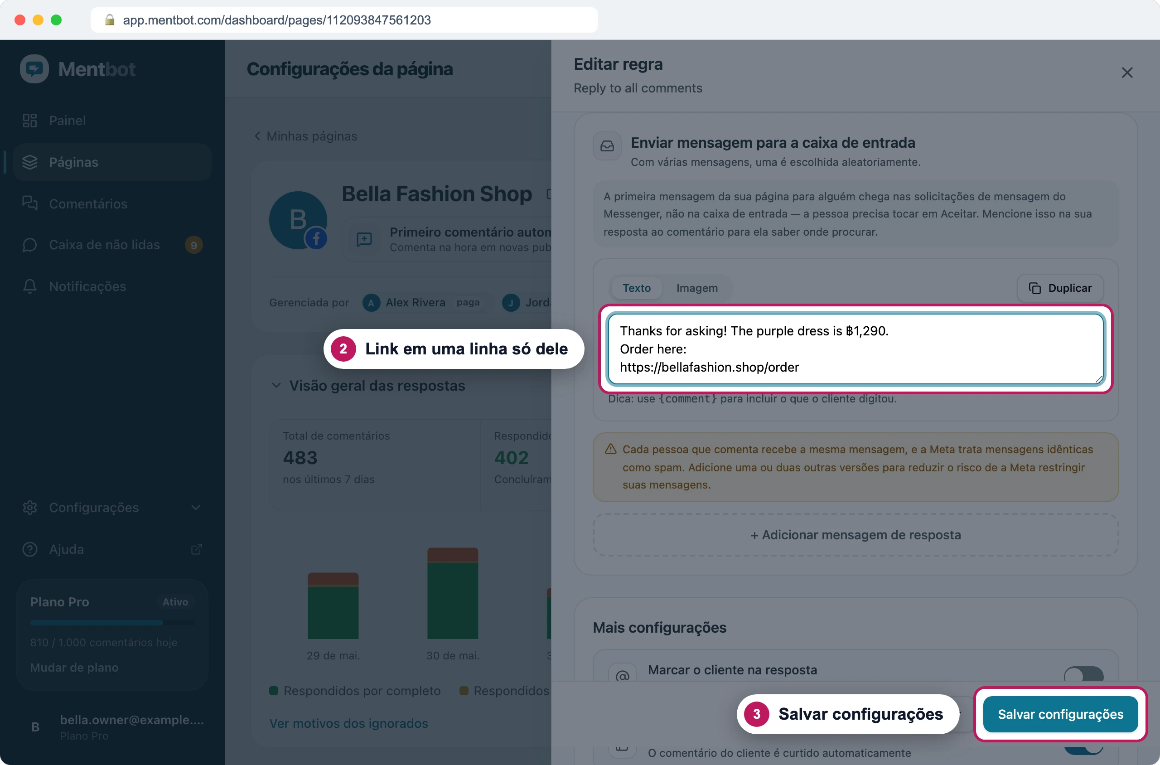Open the Ajuda question-mark icon
Screen dimensions: 1160x765
coord(30,549)
